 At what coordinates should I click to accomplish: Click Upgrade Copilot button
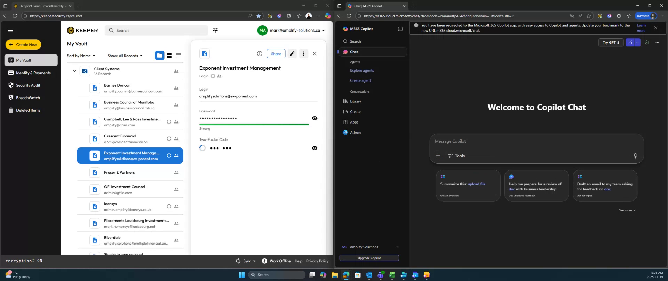pos(369,258)
